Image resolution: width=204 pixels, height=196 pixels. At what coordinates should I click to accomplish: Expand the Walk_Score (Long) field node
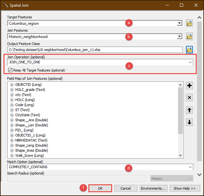pyautogui.click(x=12, y=155)
